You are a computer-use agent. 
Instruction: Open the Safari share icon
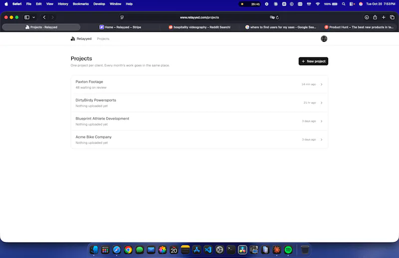[375, 17]
